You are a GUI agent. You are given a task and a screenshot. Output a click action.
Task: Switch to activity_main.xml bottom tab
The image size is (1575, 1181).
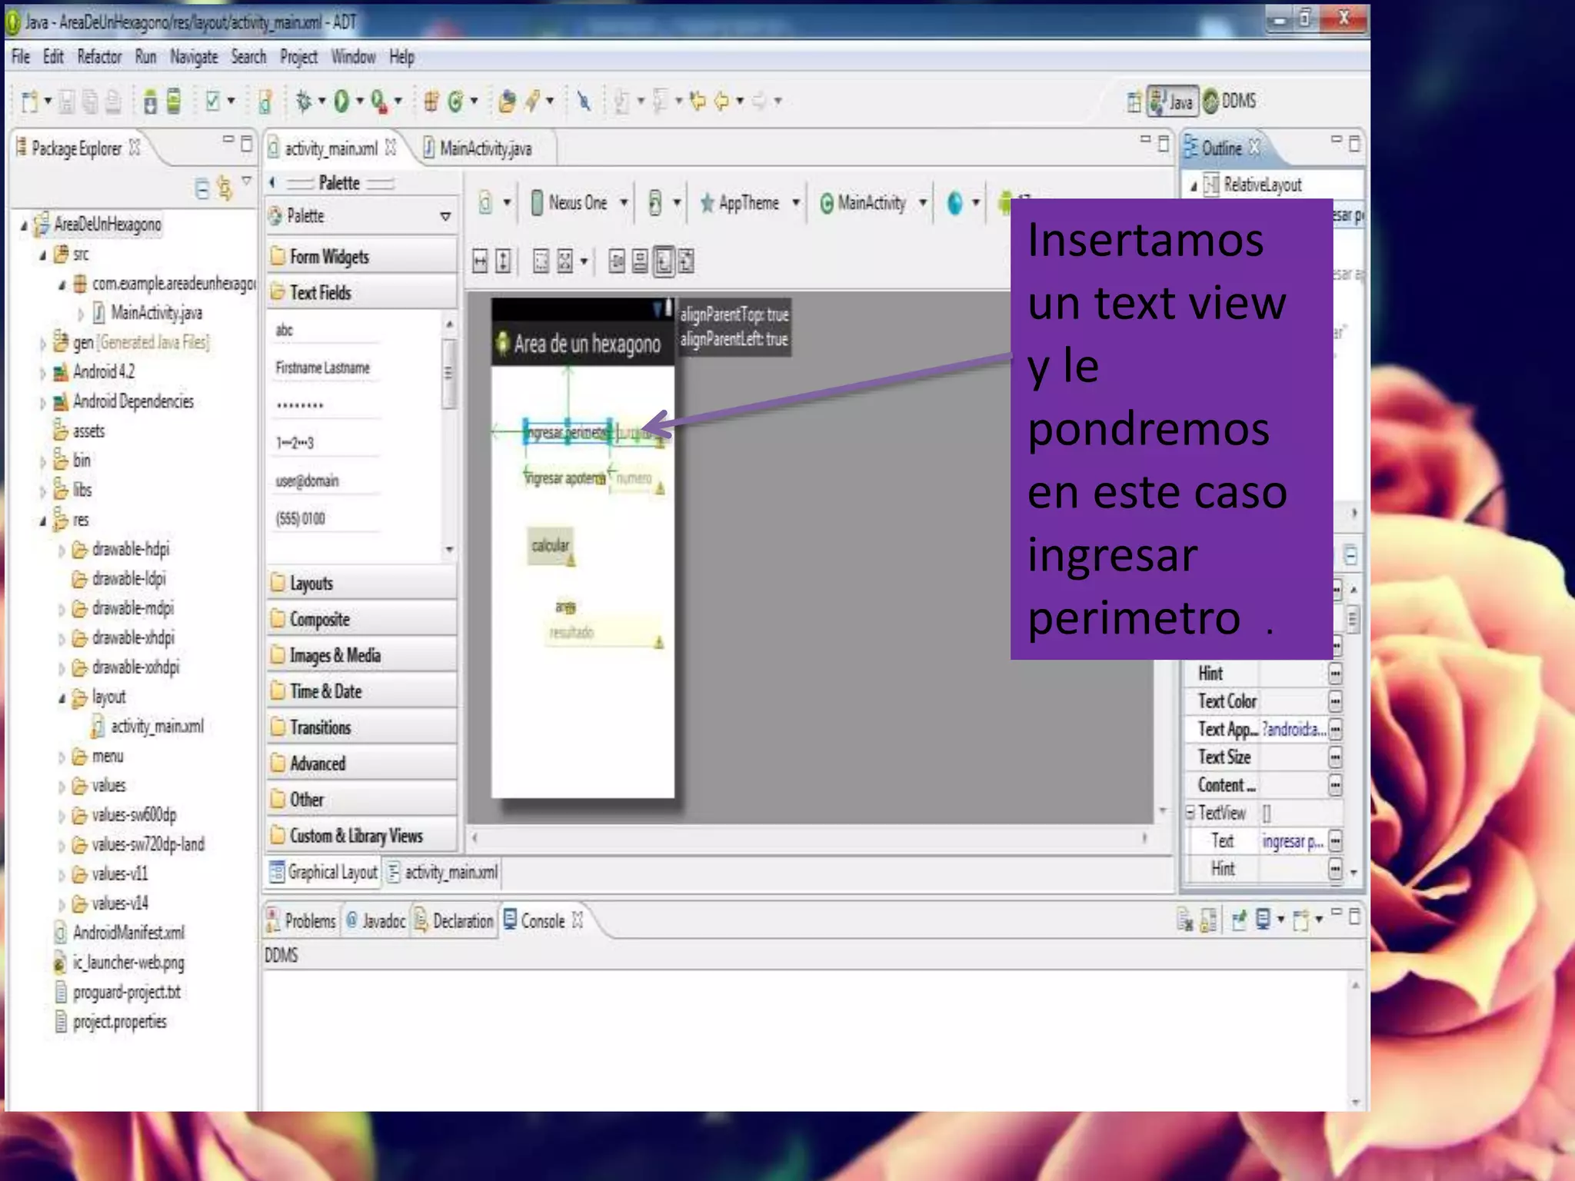tap(443, 873)
